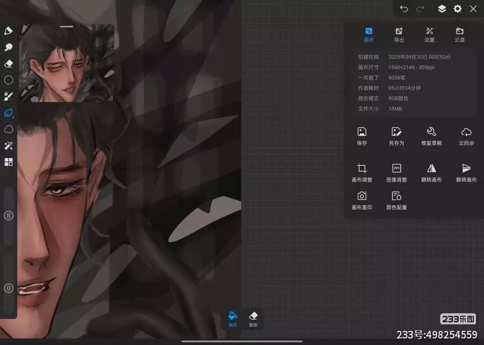Click the opacity slider O knob
Image resolution: width=484 pixels, height=345 pixels.
9,288
